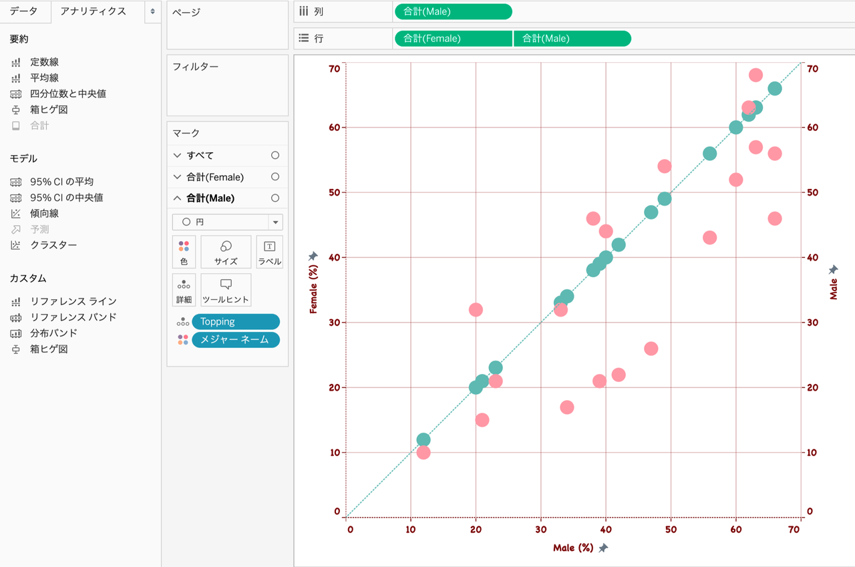Open the 色 color button in Marks
The width and height of the screenshot is (855, 567).
tap(184, 252)
